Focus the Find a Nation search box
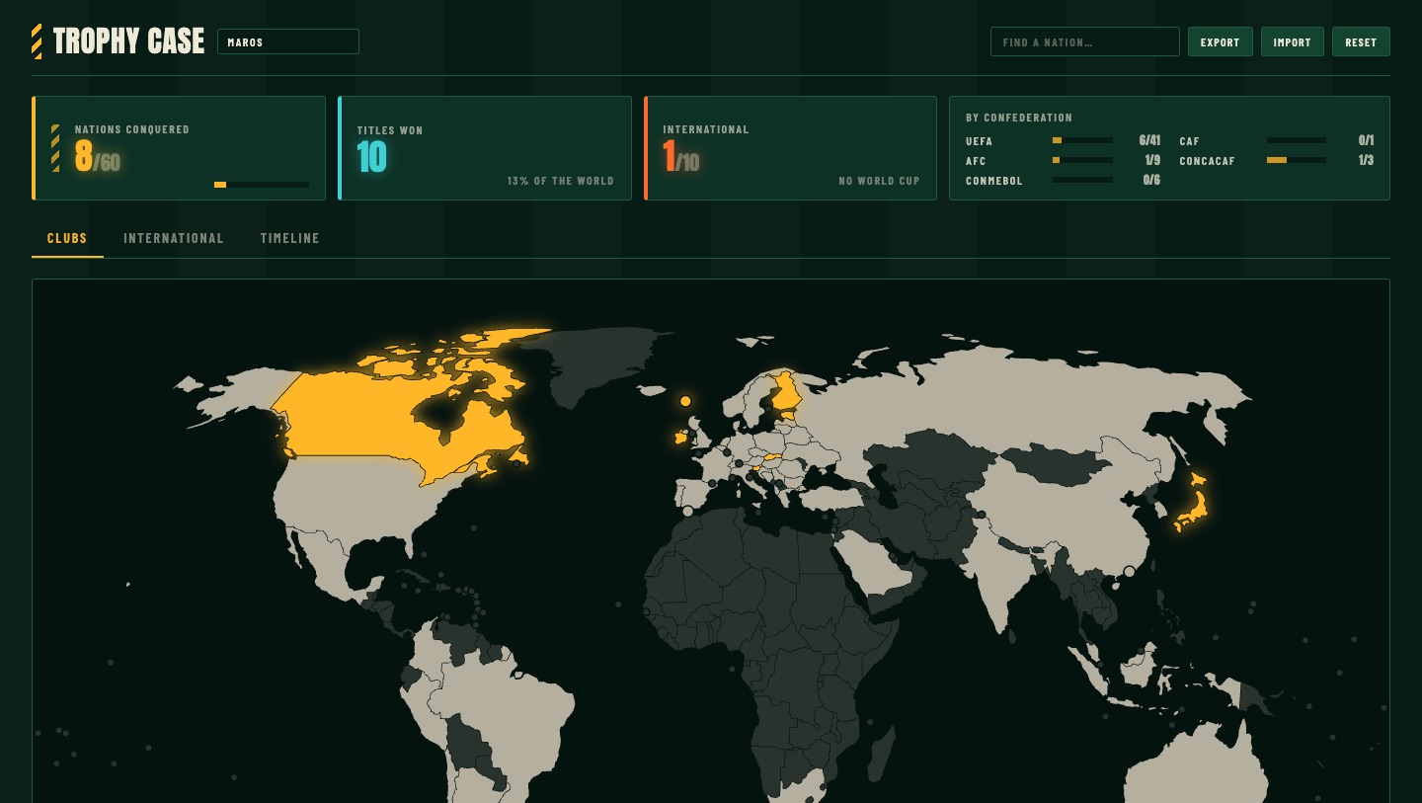The height and width of the screenshot is (803, 1422). [1085, 41]
